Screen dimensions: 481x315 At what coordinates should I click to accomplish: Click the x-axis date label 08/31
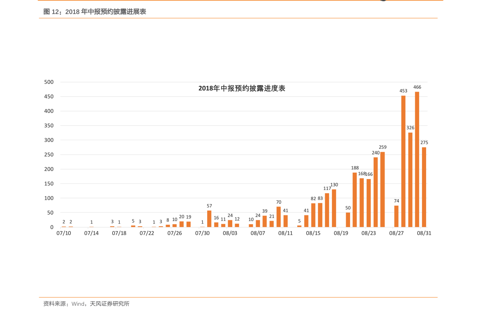tap(424, 233)
